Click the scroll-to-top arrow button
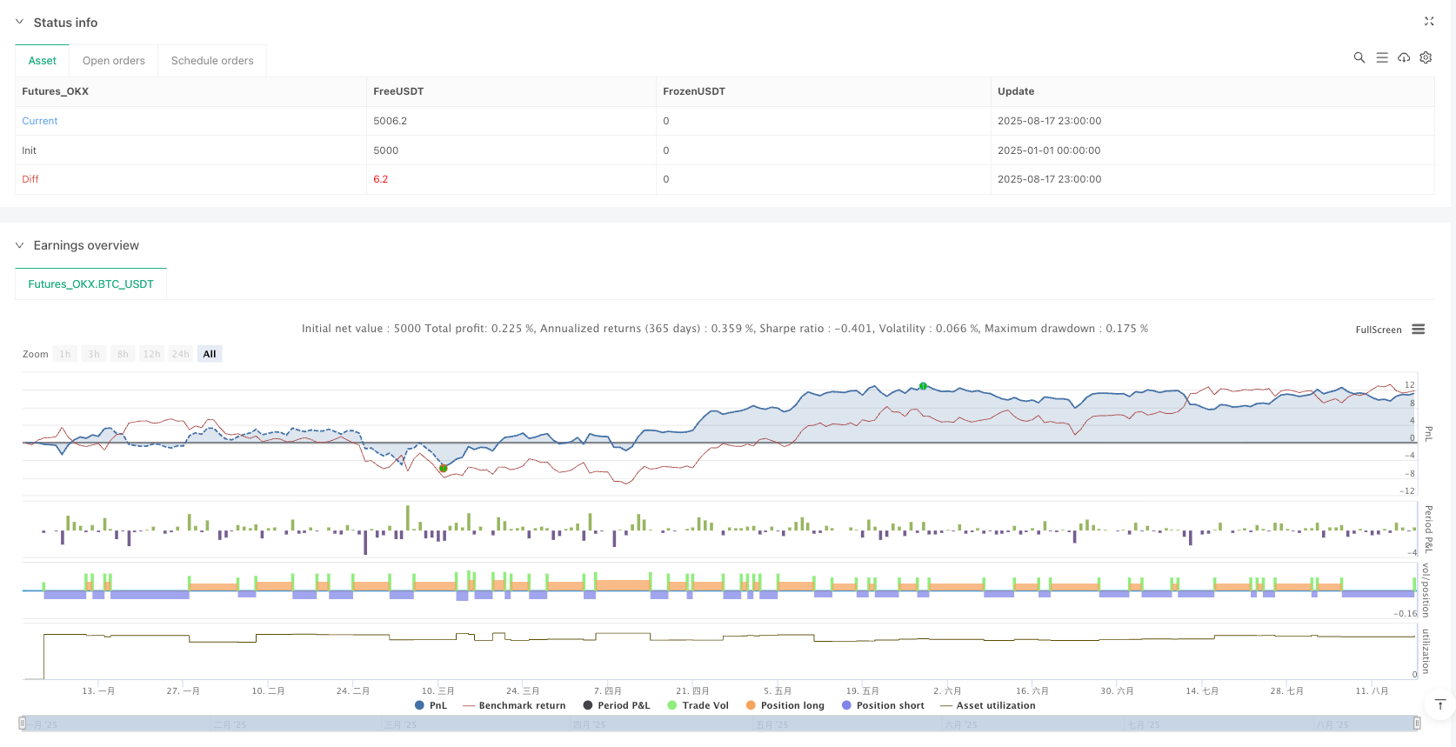This screenshot has width=1456, height=747. tap(1439, 704)
